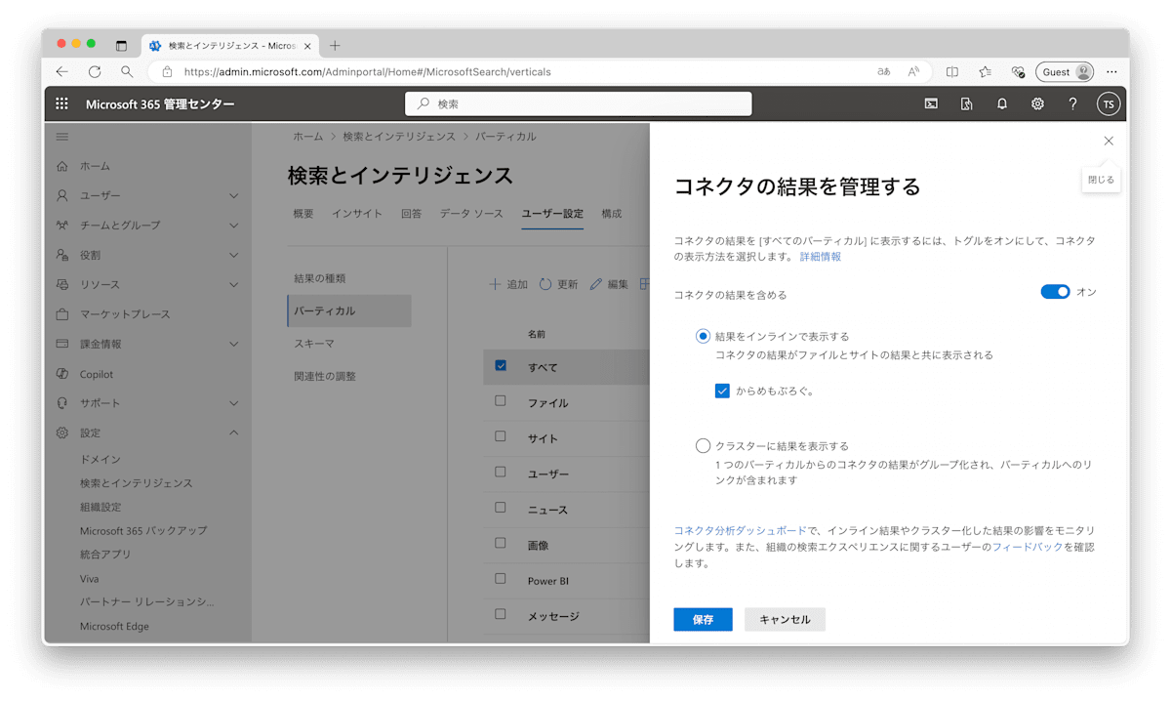This screenshot has width=1171, height=701.
Task: Switch to the 構成 tab
Action: point(611,214)
